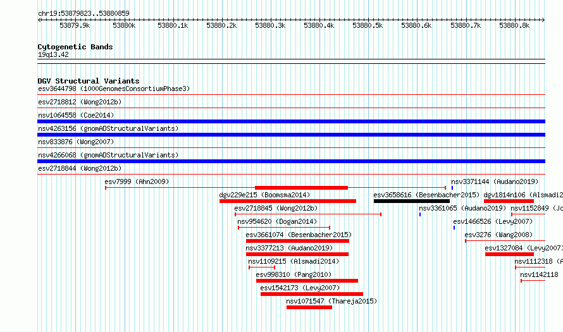The width and height of the screenshot is (563, 332).
Task: Open the dgv229e215 (Boomsma2014) label
Action: 264,195
